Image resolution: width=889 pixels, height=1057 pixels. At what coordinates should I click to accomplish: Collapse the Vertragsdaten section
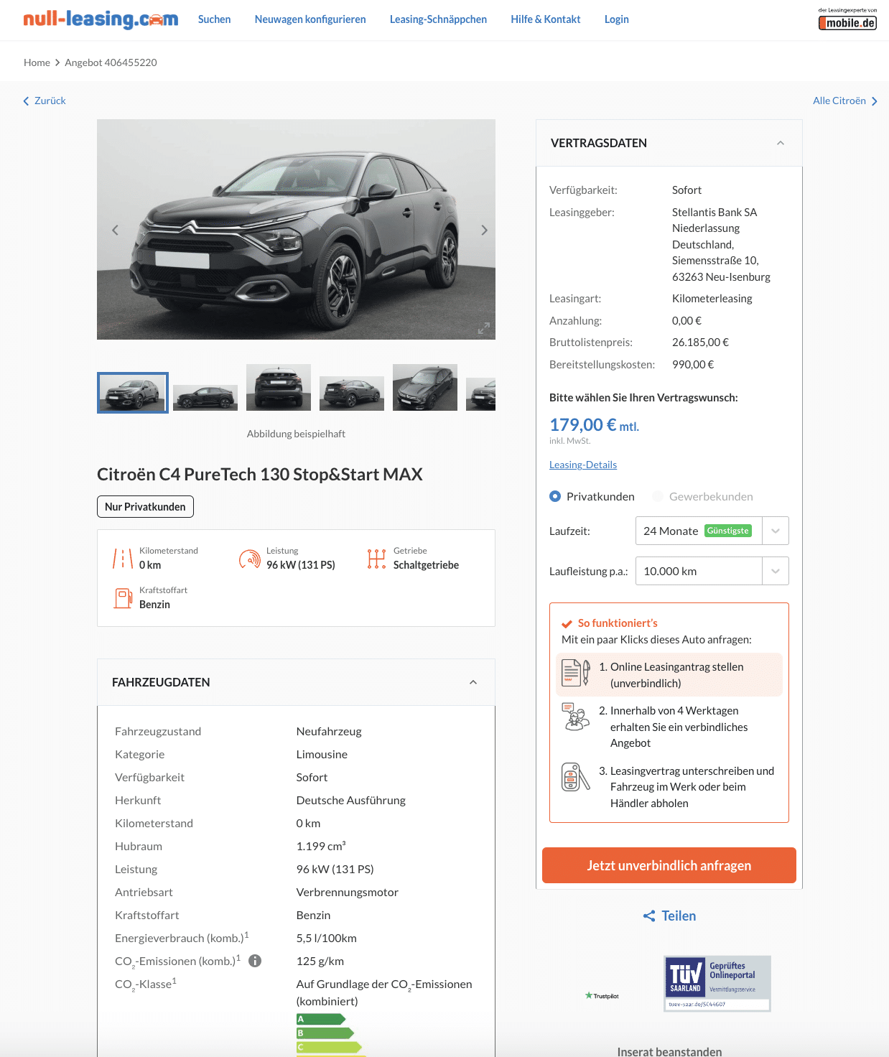coord(781,143)
